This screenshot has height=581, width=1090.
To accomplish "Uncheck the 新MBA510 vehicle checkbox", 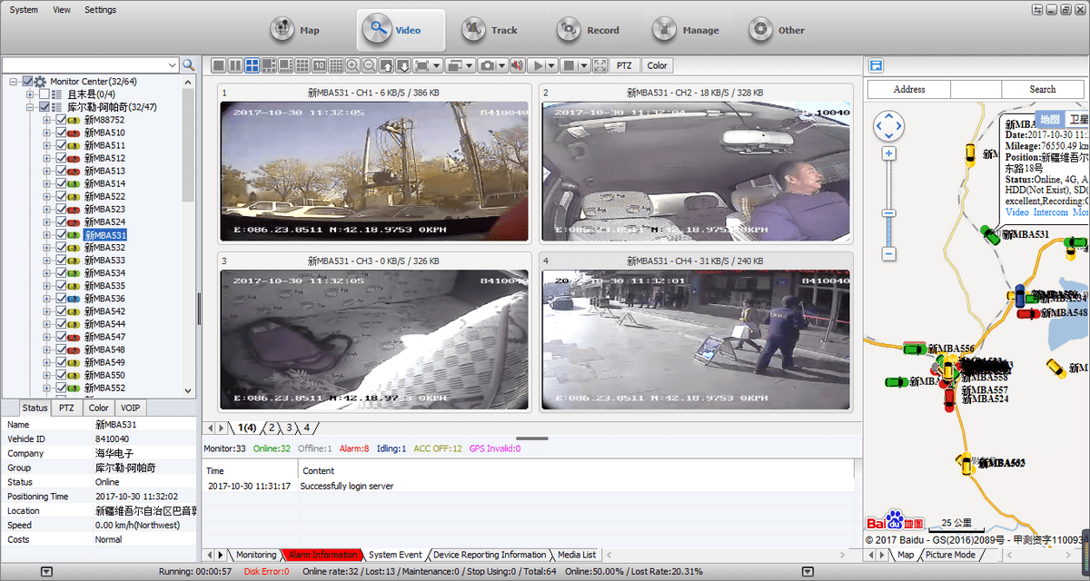I will (61, 133).
